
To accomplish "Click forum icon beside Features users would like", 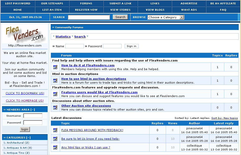I will click(55, 94).
